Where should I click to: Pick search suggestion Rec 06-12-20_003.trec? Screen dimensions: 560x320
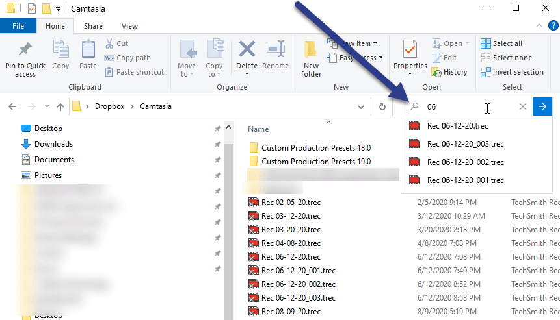point(477,144)
